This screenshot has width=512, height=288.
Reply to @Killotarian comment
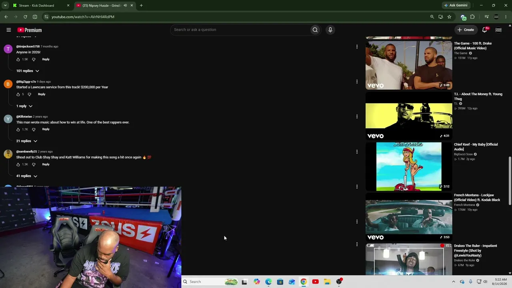[46, 129]
